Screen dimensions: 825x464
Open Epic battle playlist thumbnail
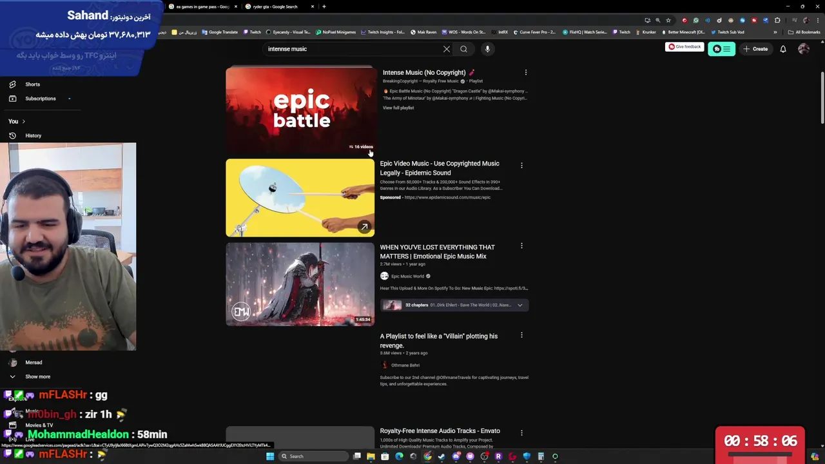300,110
